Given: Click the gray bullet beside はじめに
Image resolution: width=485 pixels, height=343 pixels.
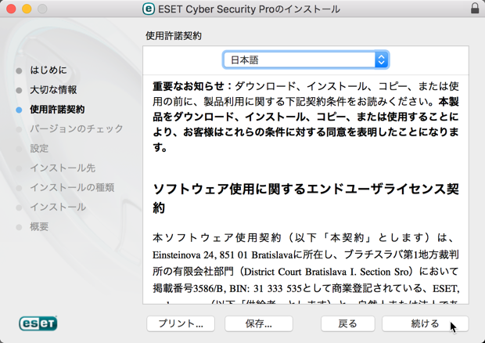Looking at the screenshot, I should coord(19,71).
